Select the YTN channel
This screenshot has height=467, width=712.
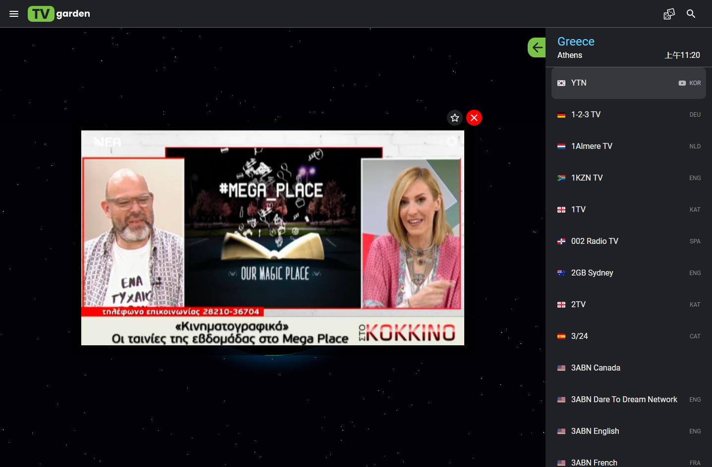pyautogui.click(x=629, y=83)
